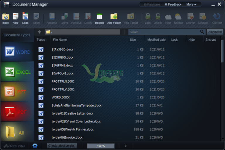Sort by Types column header
Viewport: 225px width, 150px height.
click(41, 40)
